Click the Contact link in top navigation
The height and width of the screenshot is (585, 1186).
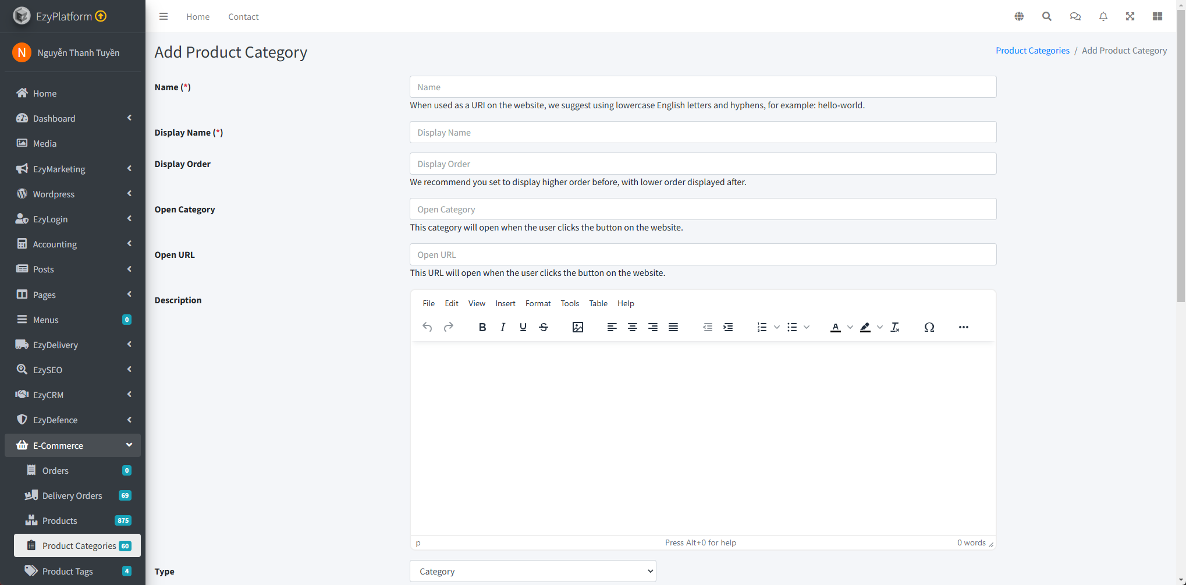pos(243,17)
